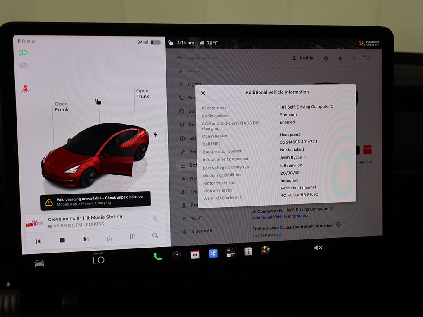Open the Lights settings menu
Viewport: 423px width, 317px height.
[190, 84]
